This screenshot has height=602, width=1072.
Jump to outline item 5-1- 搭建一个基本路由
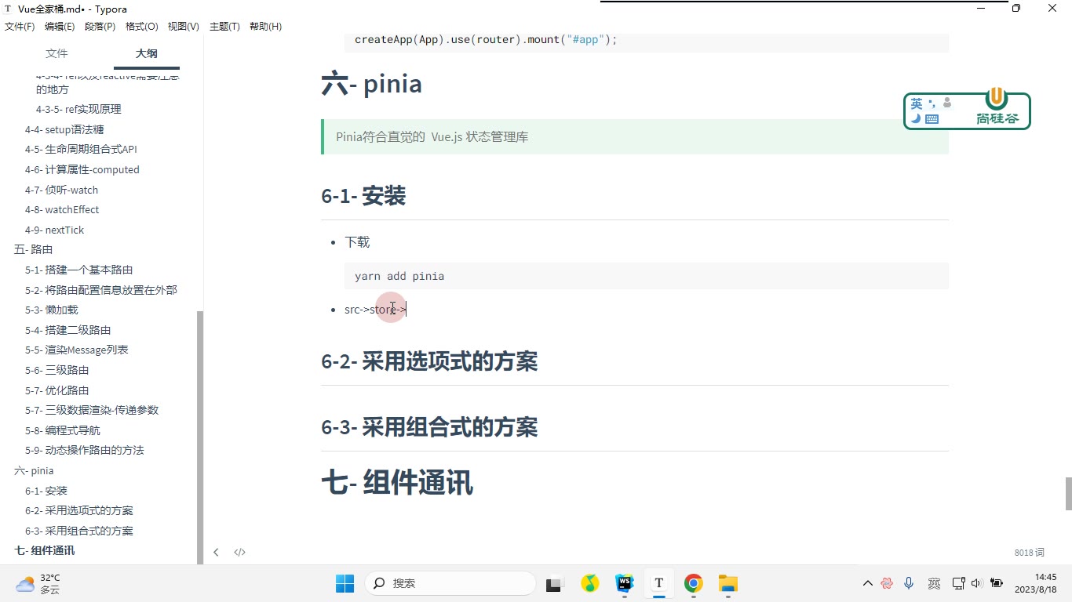pos(78,270)
